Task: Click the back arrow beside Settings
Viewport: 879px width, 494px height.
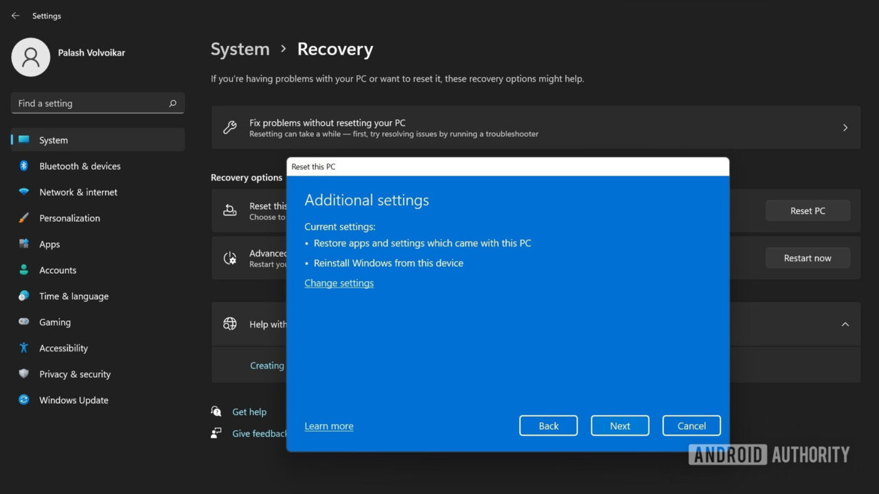Action: tap(15, 15)
